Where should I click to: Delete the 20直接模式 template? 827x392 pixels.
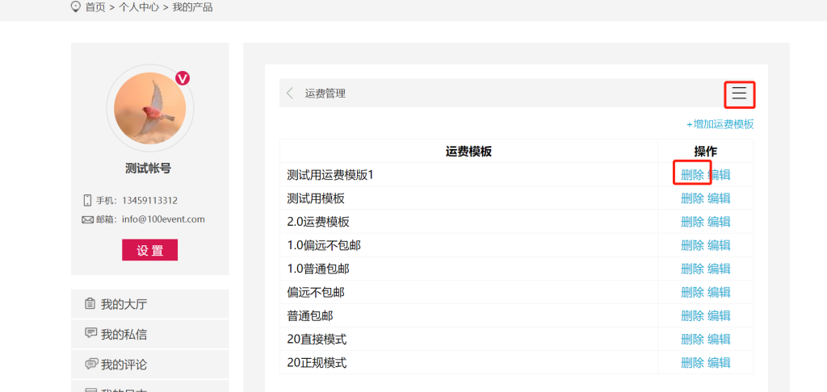692,339
